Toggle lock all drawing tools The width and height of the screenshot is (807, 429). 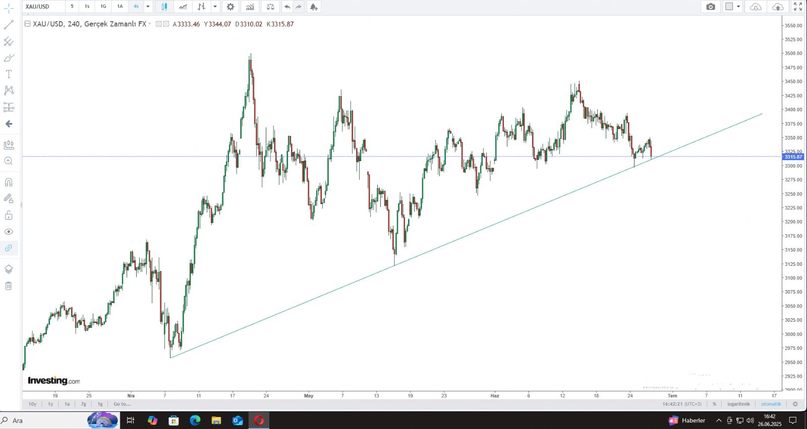coord(9,216)
